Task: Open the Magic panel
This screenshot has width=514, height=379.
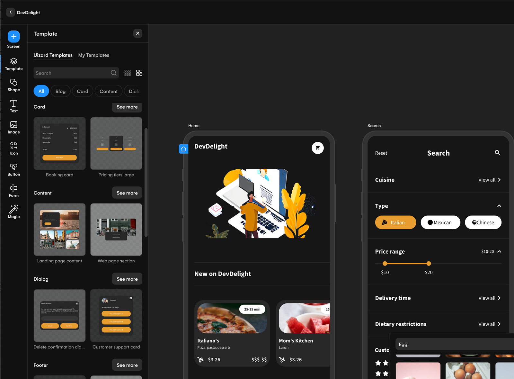Action: (13, 212)
